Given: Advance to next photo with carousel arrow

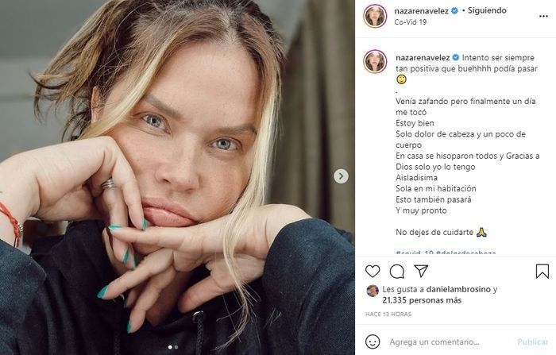Looking at the screenshot, I should point(341,176).
